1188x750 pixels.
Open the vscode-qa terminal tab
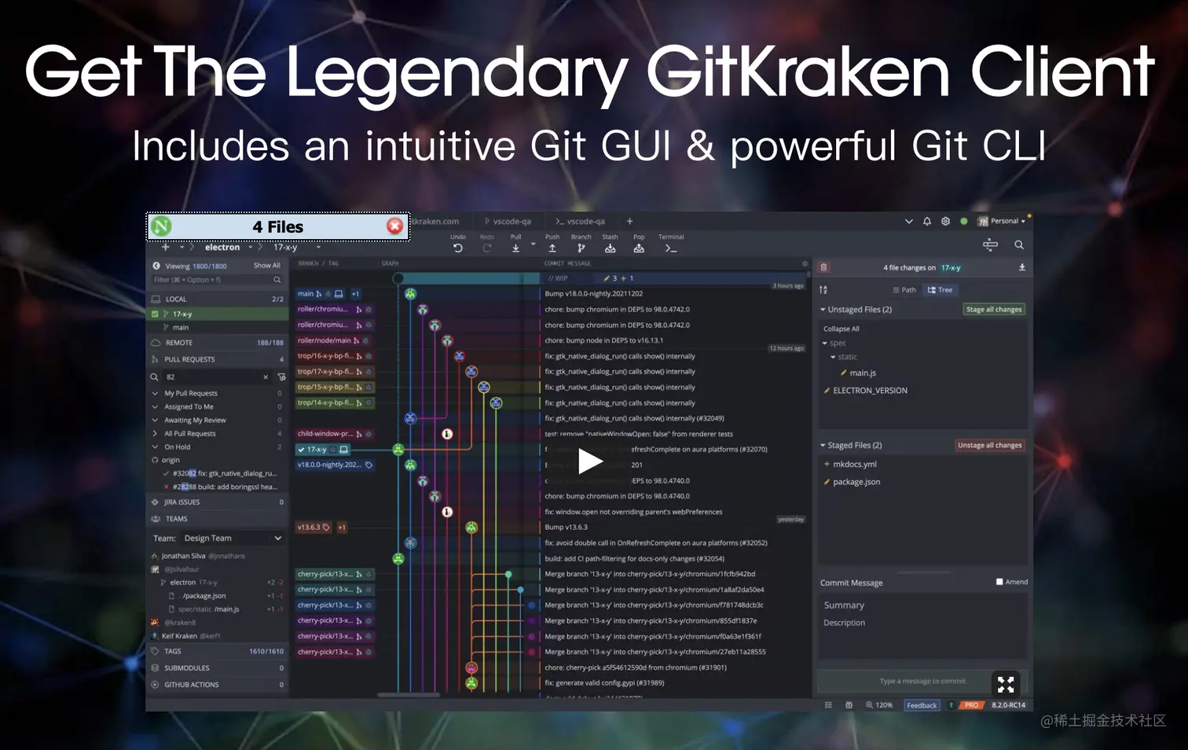(x=581, y=222)
